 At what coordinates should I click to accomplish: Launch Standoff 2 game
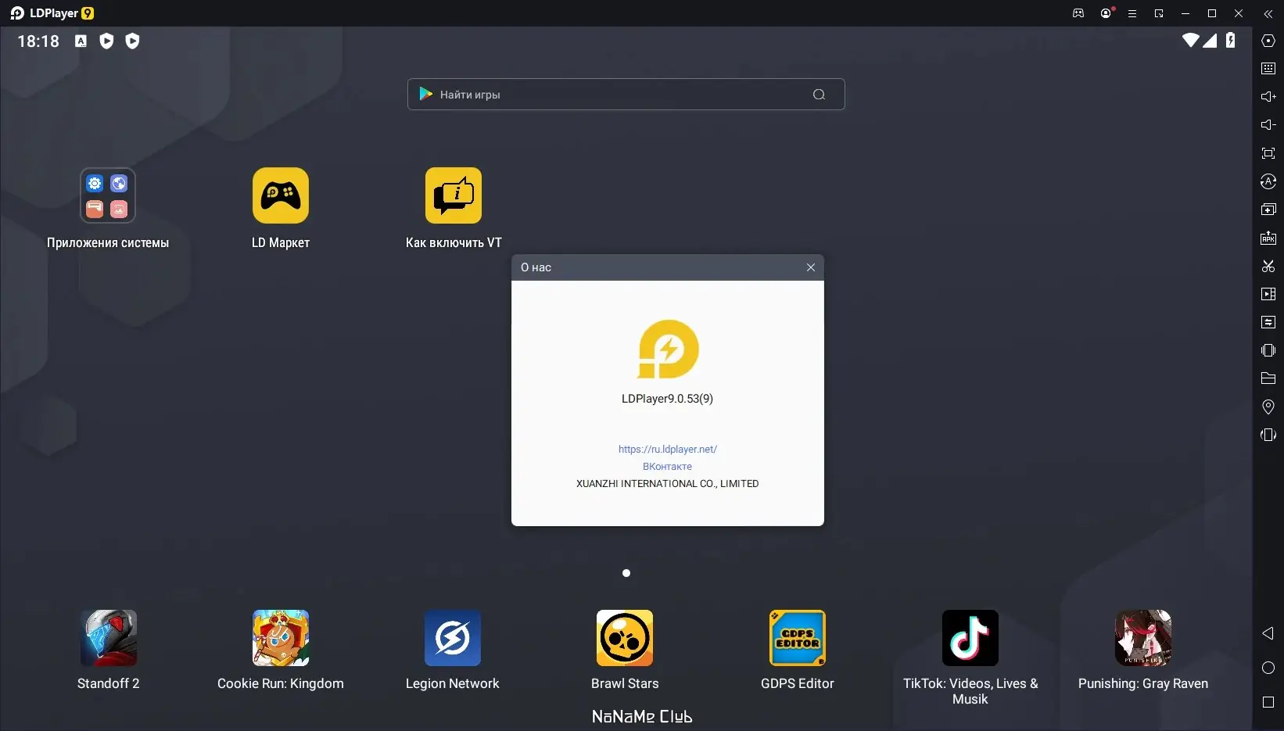tap(108, 638)
